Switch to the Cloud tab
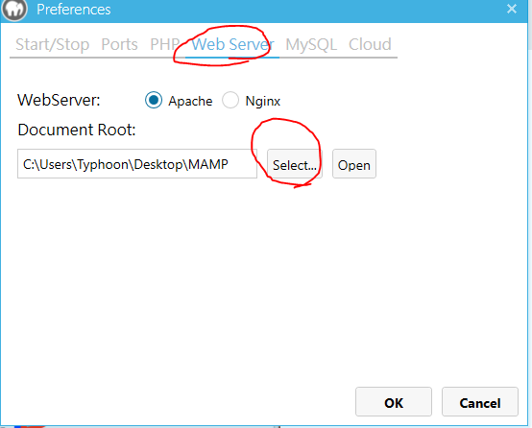532x428 pixels. [370, 44]
